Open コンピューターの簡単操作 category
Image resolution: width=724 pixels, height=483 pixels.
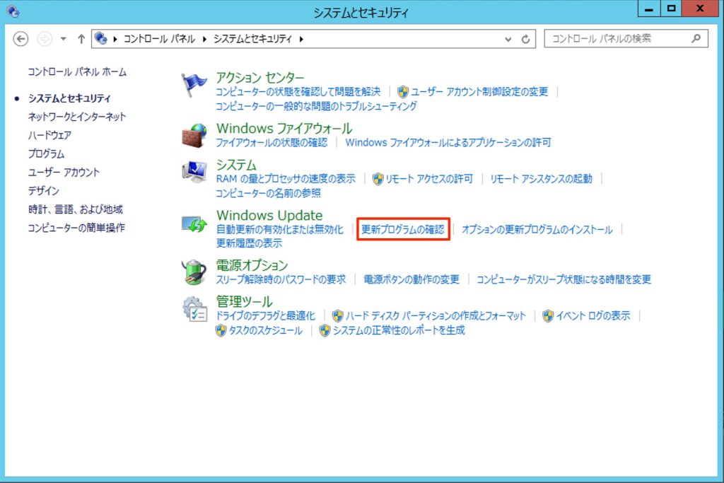point(76,228)
